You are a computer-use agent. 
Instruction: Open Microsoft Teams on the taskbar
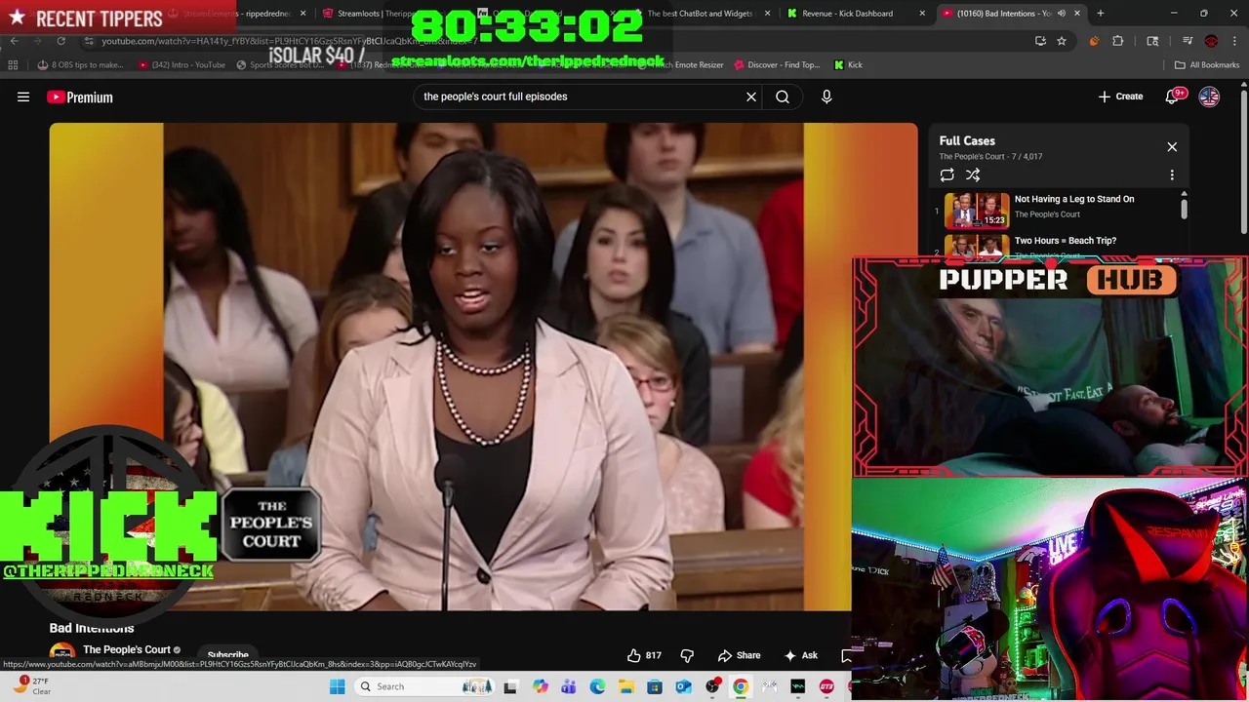568,686
